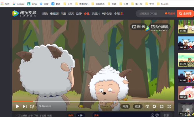Open the emoji smiley picker icon

(x=152, y=115)
